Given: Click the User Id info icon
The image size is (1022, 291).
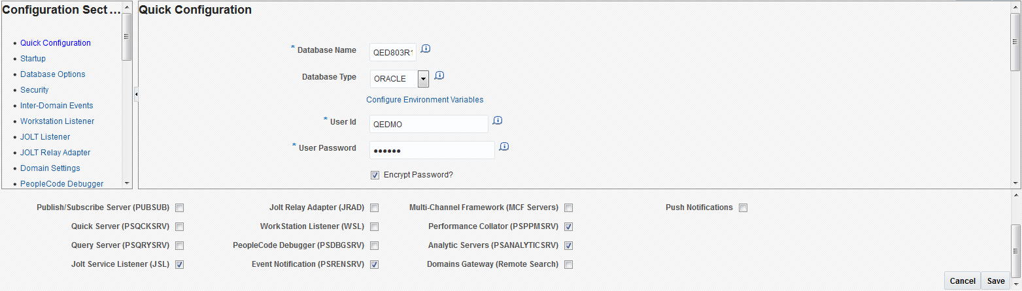Looking at the screenshot, I should pos(498,121).
